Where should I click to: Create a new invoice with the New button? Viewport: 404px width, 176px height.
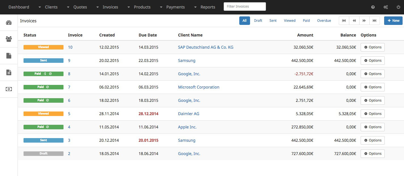[x=394, y=20]
